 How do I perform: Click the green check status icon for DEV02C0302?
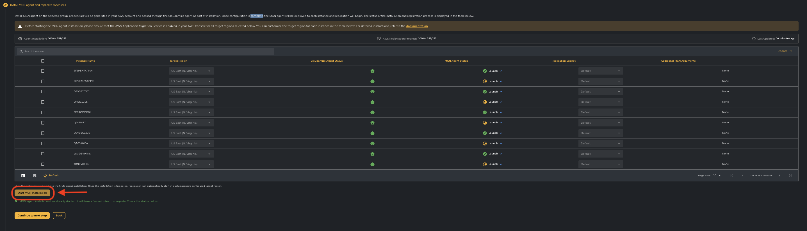point(485,92)
